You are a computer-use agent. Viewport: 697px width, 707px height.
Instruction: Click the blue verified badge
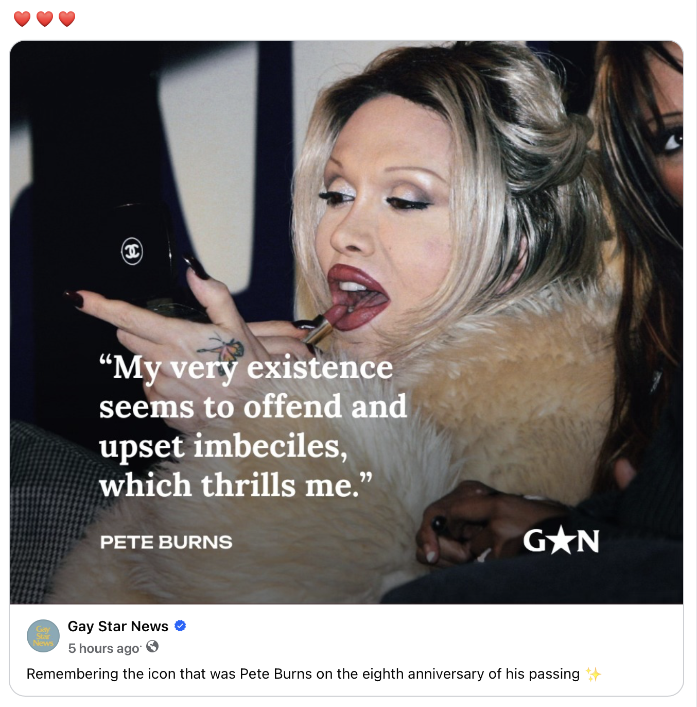[x=180, y=626]
